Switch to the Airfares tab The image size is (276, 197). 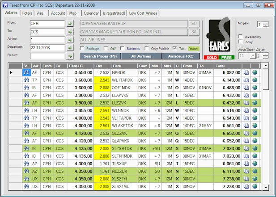pyautogui.click(x=11, y=13)
